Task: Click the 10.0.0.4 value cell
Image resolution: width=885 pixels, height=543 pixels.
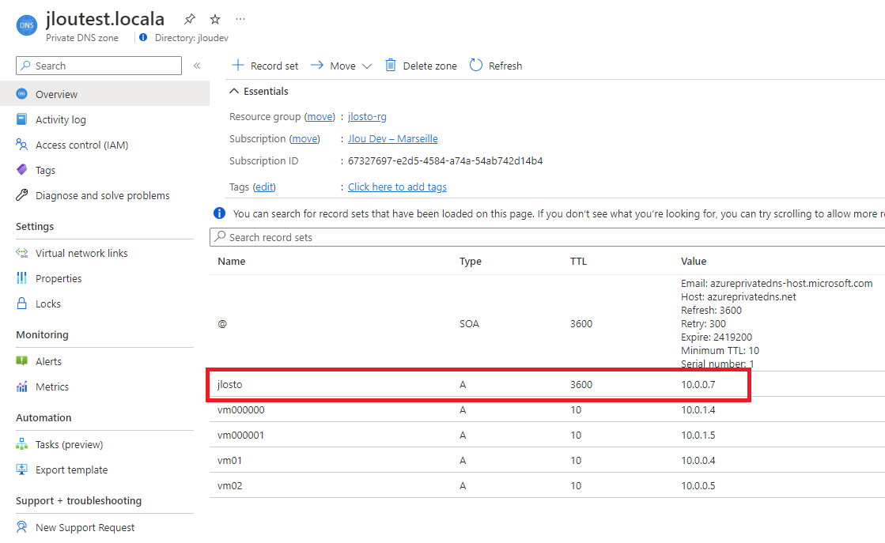Action: (698, 461)
